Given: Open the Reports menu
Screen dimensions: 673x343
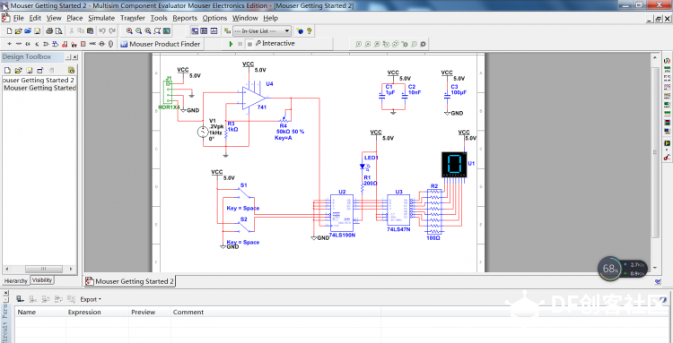Looking at the screenshot, I should (x=185, y=18).
